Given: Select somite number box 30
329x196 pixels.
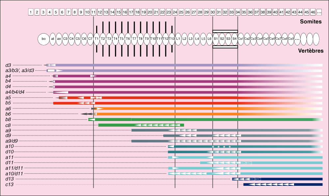Looking at the screenshot, I should [213, 12].
